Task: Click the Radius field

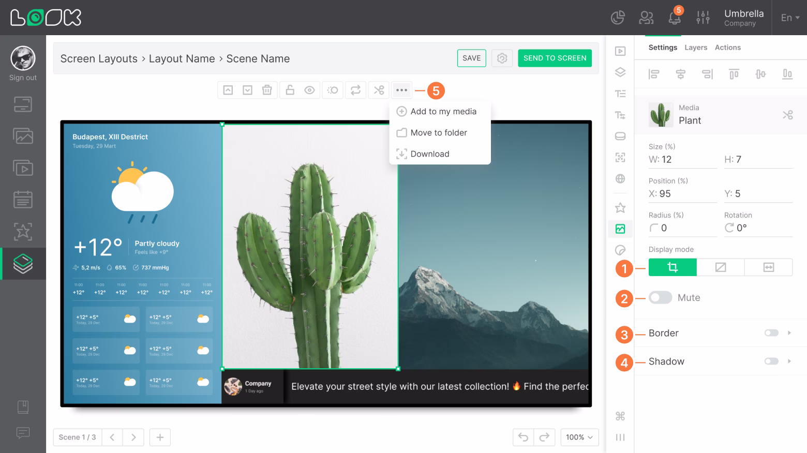Action: click(683, 228)
